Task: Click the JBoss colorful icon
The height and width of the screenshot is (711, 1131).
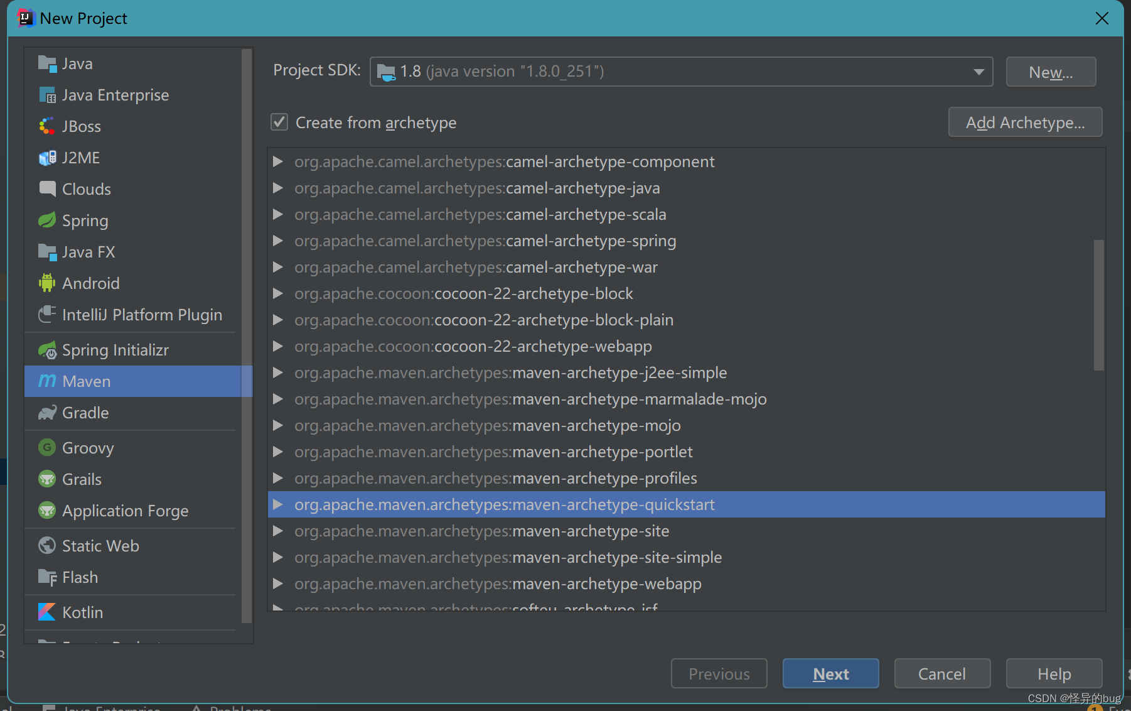Action: [x=47, y=126]
